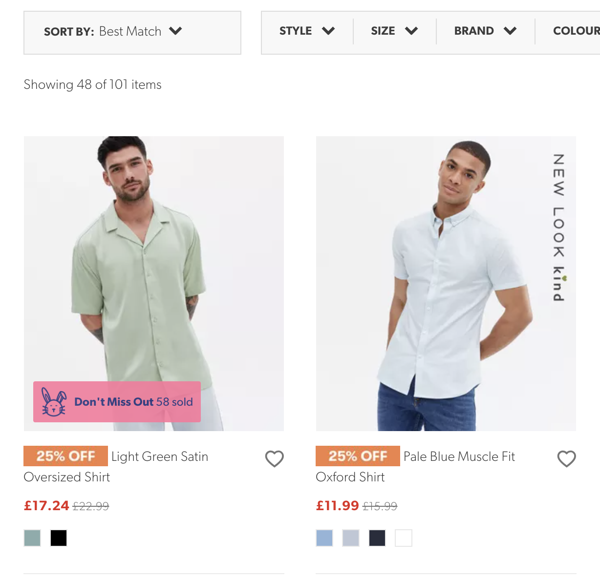Choose the grey-blue Oxford shirt swatch

tap(351, 538)
